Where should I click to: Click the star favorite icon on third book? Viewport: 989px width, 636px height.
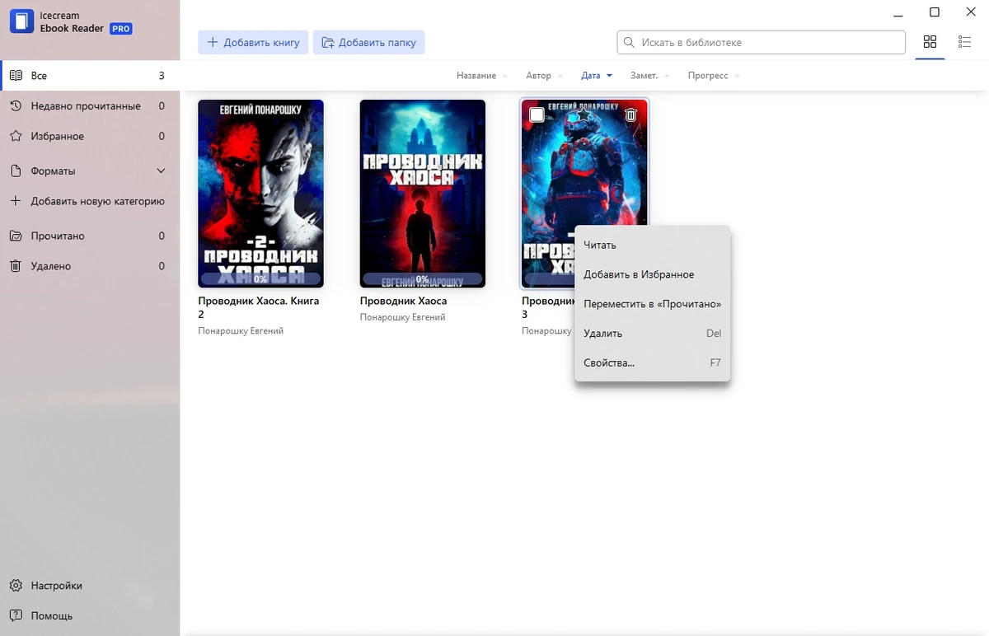(x=584, y=115)
